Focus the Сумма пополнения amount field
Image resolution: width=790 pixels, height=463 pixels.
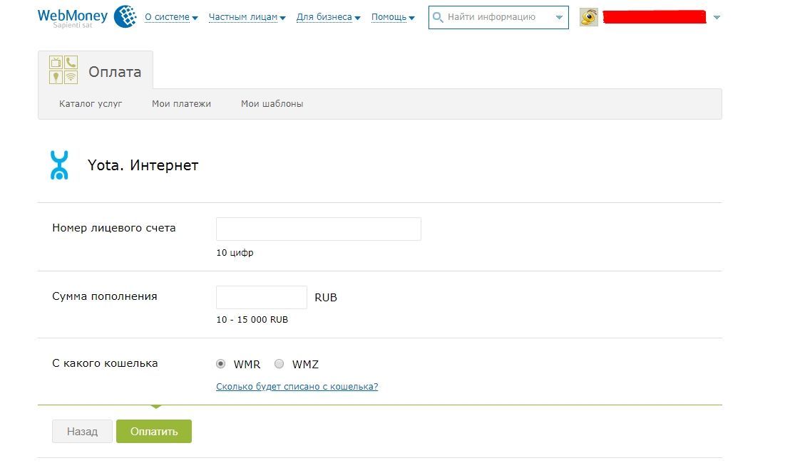(x=262, y=298)
